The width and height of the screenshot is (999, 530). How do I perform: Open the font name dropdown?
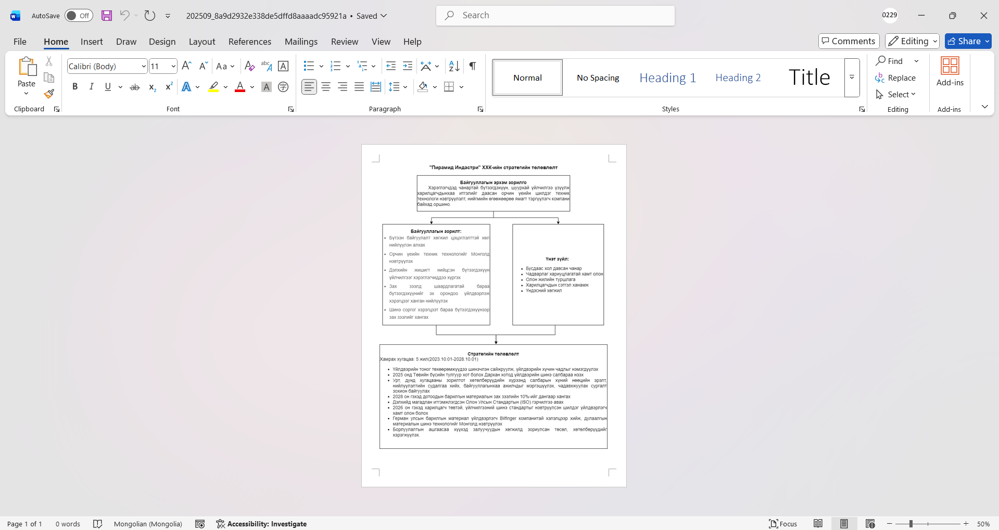pyautogui.click(x=144, y=66)
